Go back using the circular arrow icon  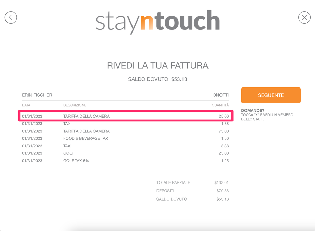(11, 17)
